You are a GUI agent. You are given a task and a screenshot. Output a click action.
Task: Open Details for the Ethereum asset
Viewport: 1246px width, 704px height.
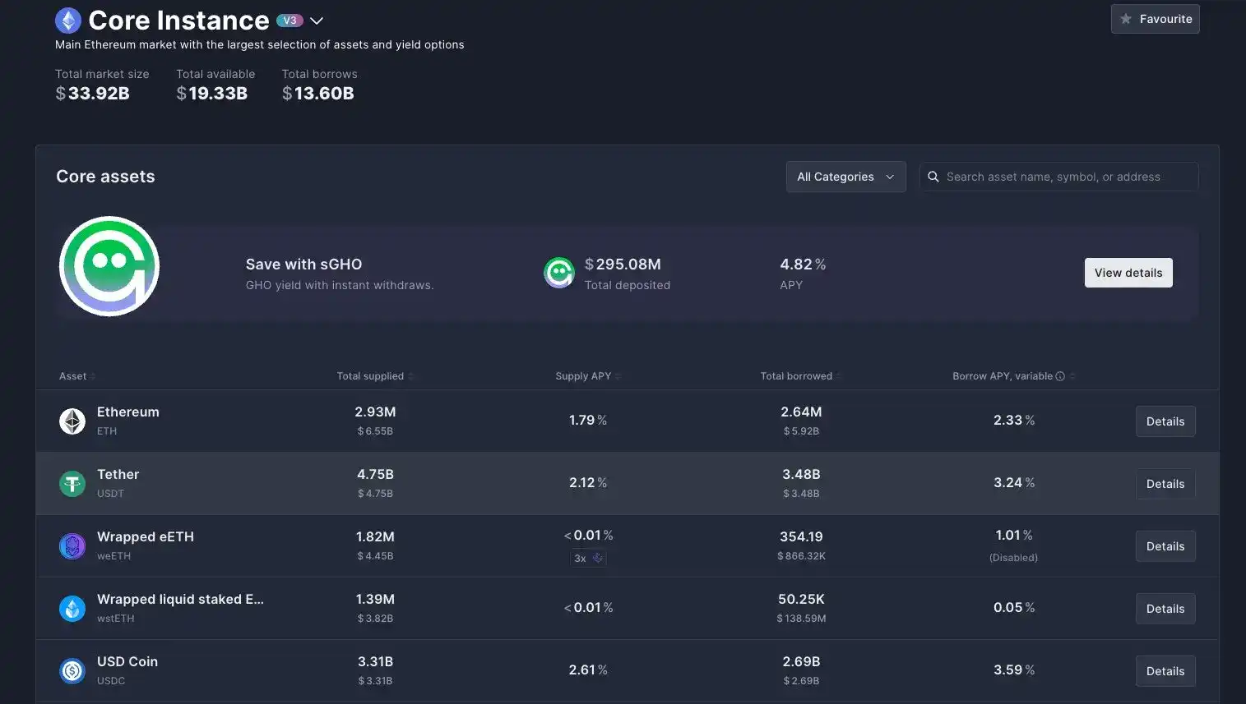coord(1165,420)
